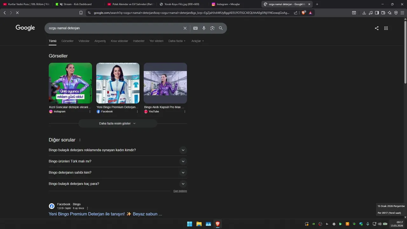Switch to the Kısa videolar tab

120,41
